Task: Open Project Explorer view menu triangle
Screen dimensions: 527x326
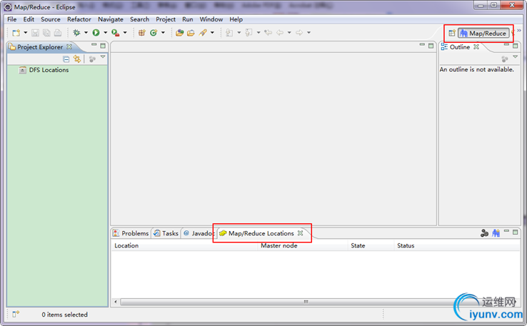Action: tap(103, 58)
